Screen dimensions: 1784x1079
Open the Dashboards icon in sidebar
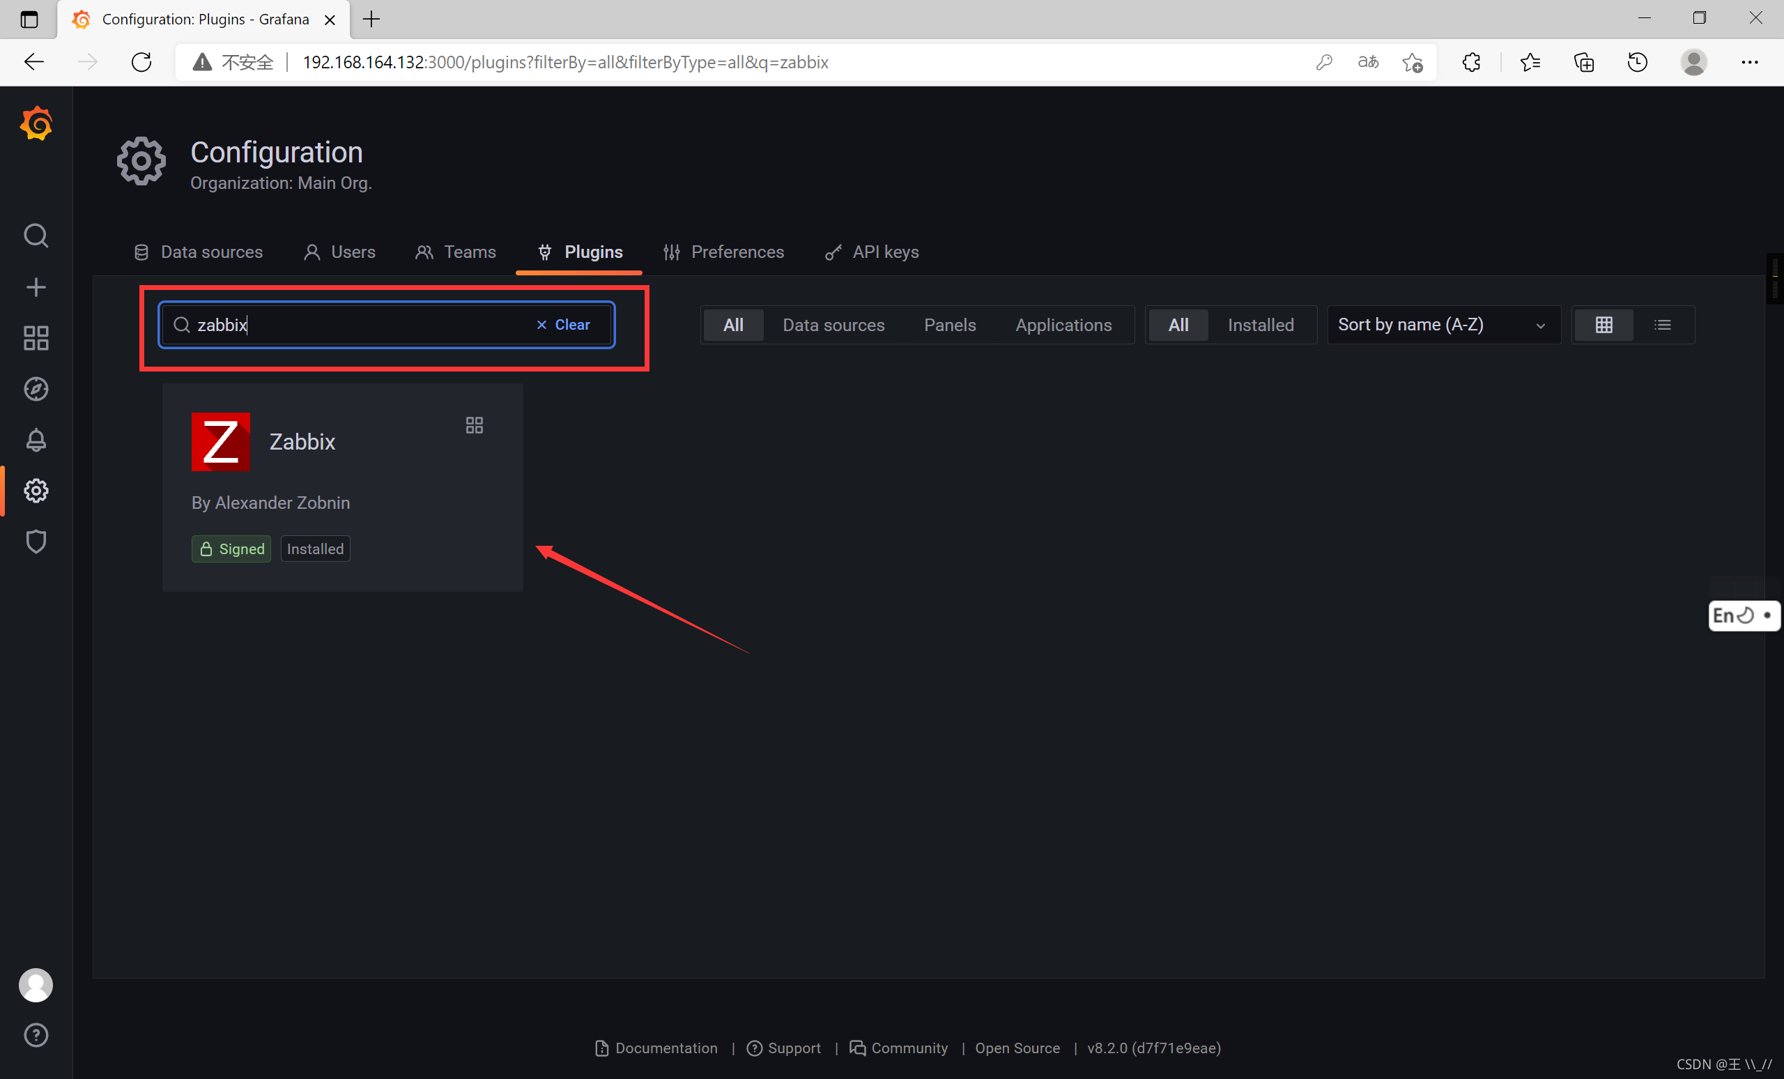(36, 338)
